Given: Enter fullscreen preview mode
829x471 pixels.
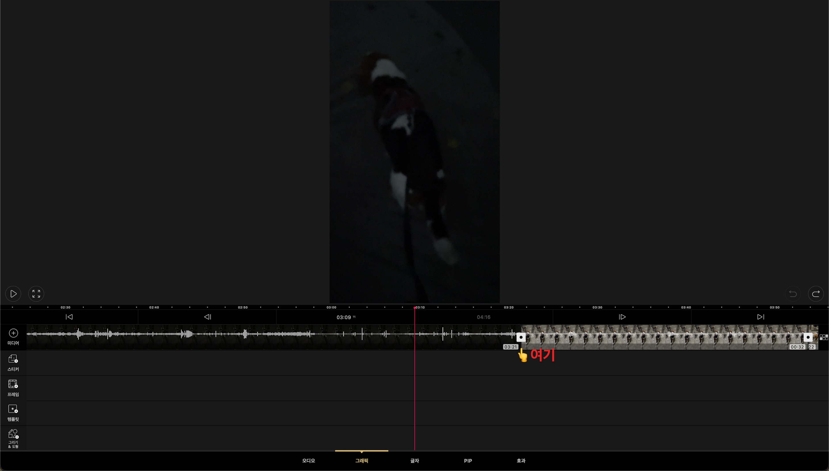Looking at the screenshot, I should [x=36, y=294].
